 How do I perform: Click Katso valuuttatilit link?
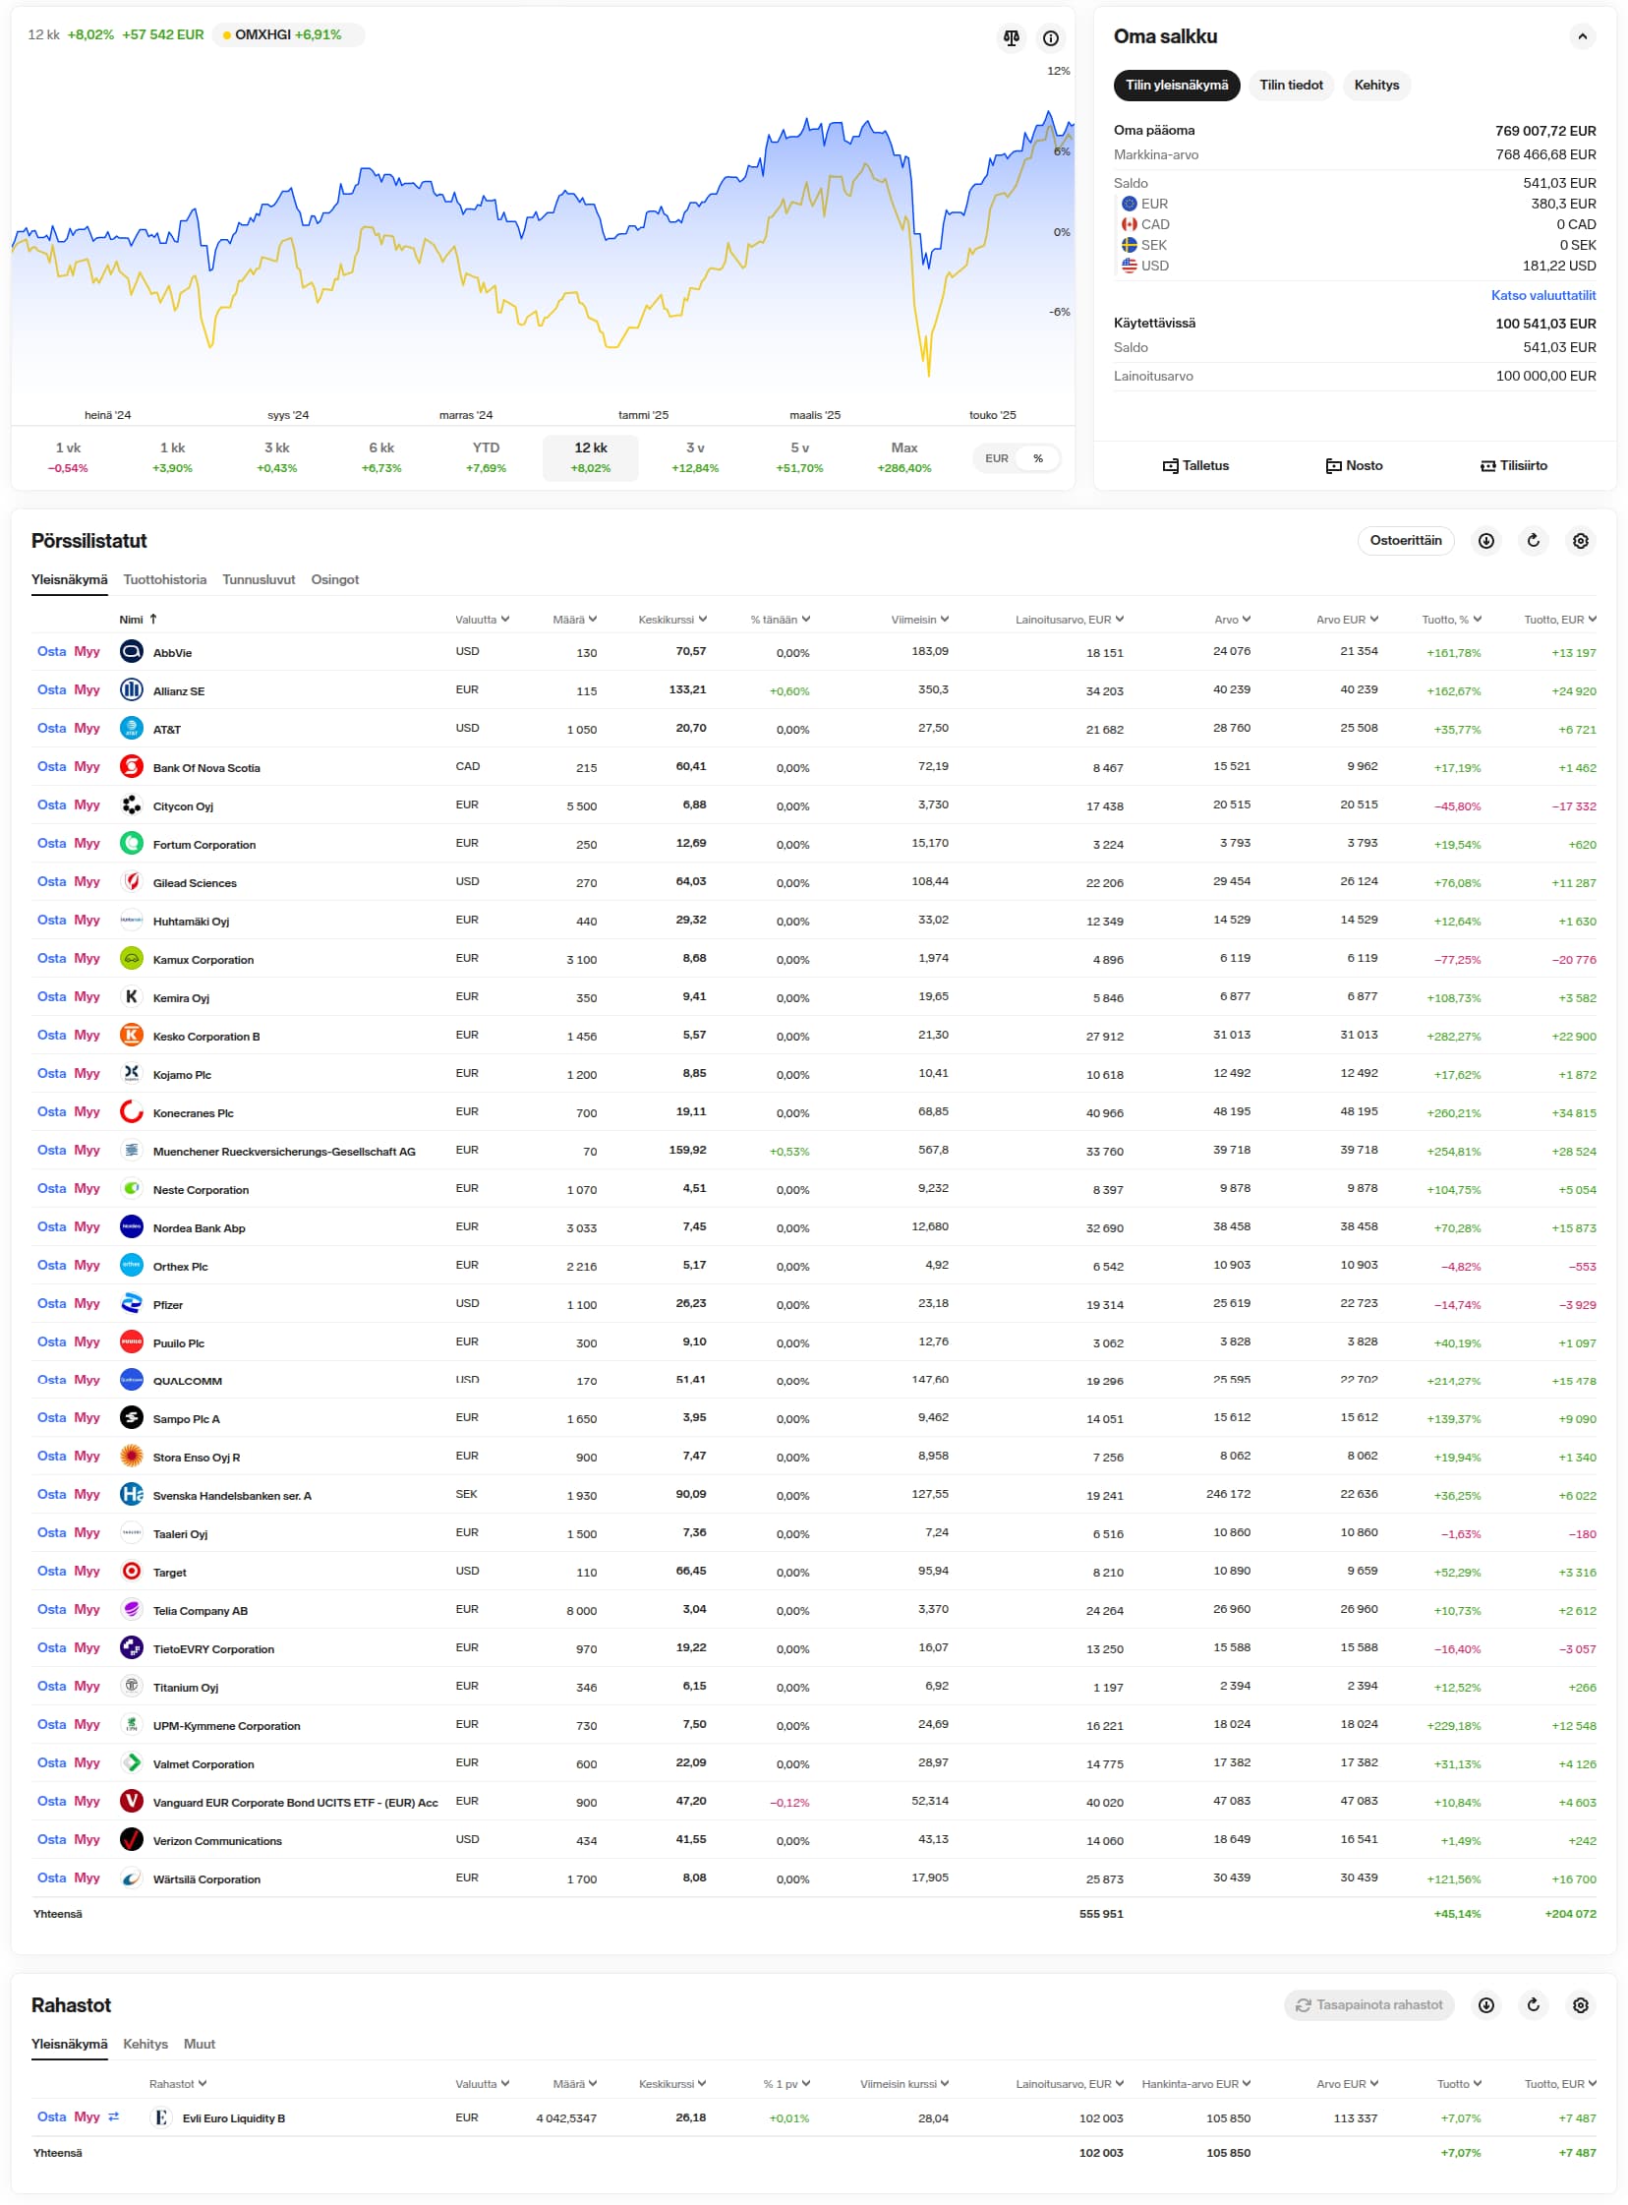click(1542, 296)
